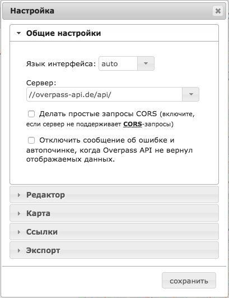This screenshot has height=298, width=229.
Task: Enable the Делать простые запросы CORS checkbox
Action: pos(31,114)
